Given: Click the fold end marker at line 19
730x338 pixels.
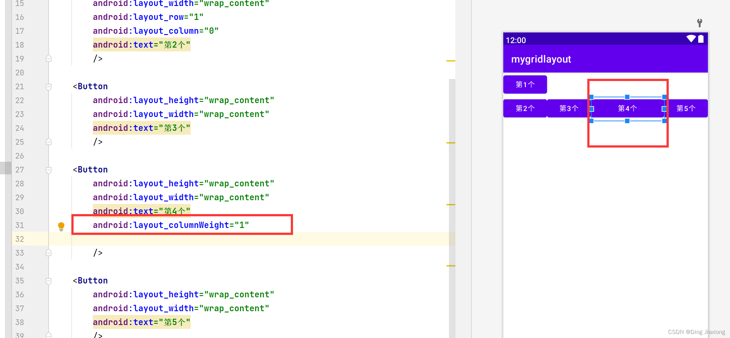Looking at the screenshot, I should coord(49,59).
